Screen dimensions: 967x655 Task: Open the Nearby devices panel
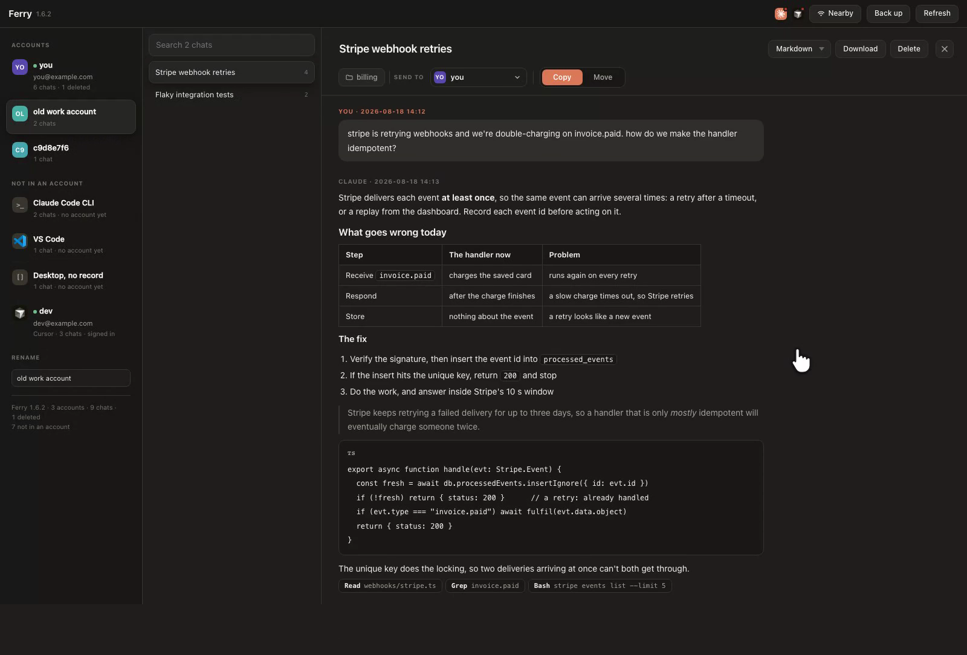point(835,13)
